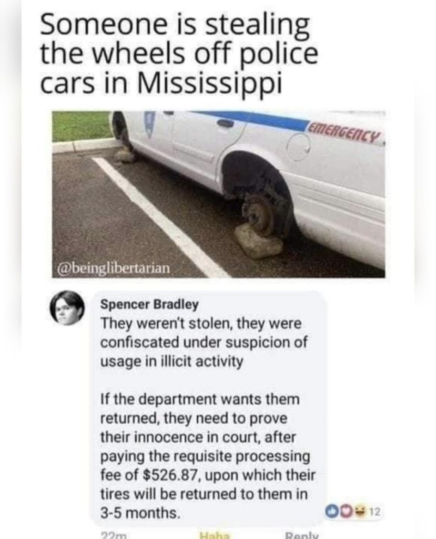The image size is (436, 539).
Task: View the 12 reactions count
Action: (376, 512)
